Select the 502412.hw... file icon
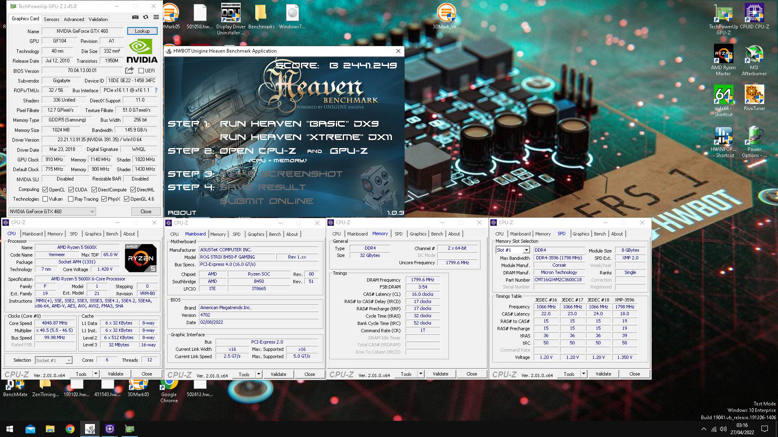Image resolution: width=778 pixels, height=437 pixels. point(200,388)
